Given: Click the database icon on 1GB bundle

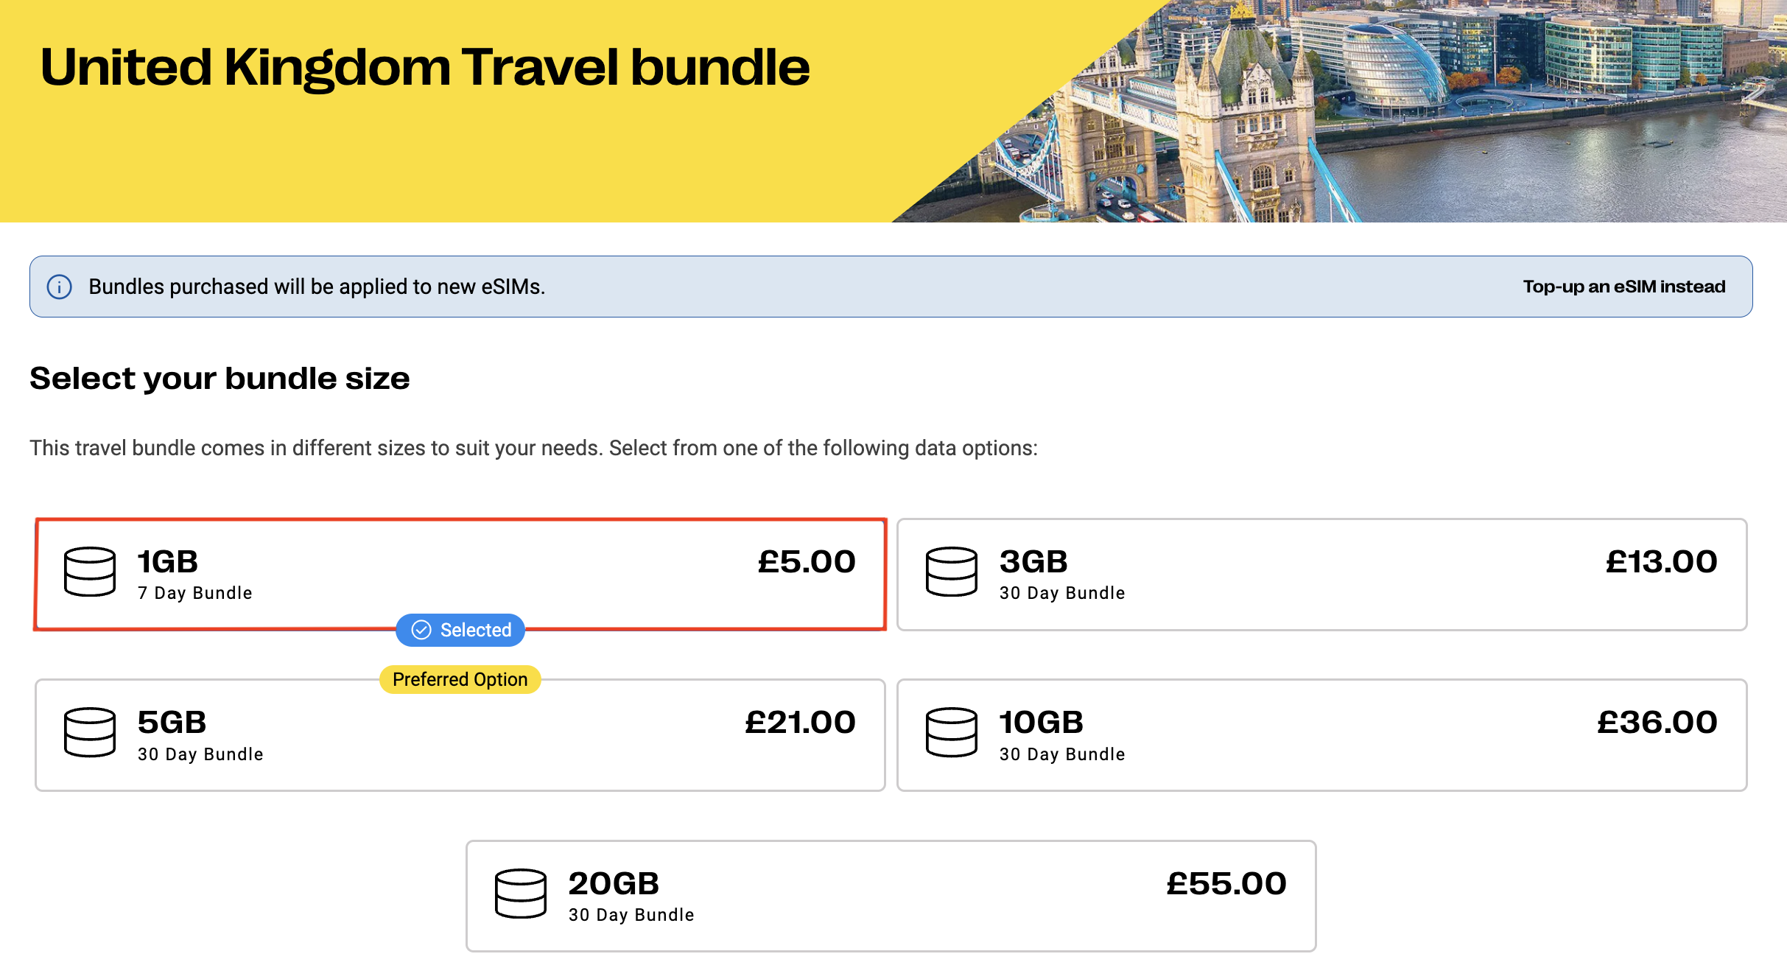Looking at the screenshot, I should click(x=90, y=572).
